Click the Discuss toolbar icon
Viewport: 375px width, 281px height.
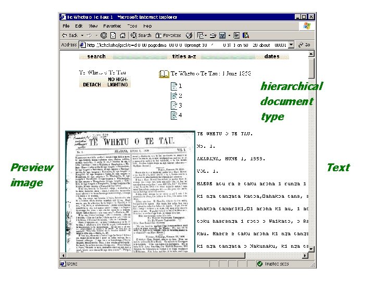point(236,35)
